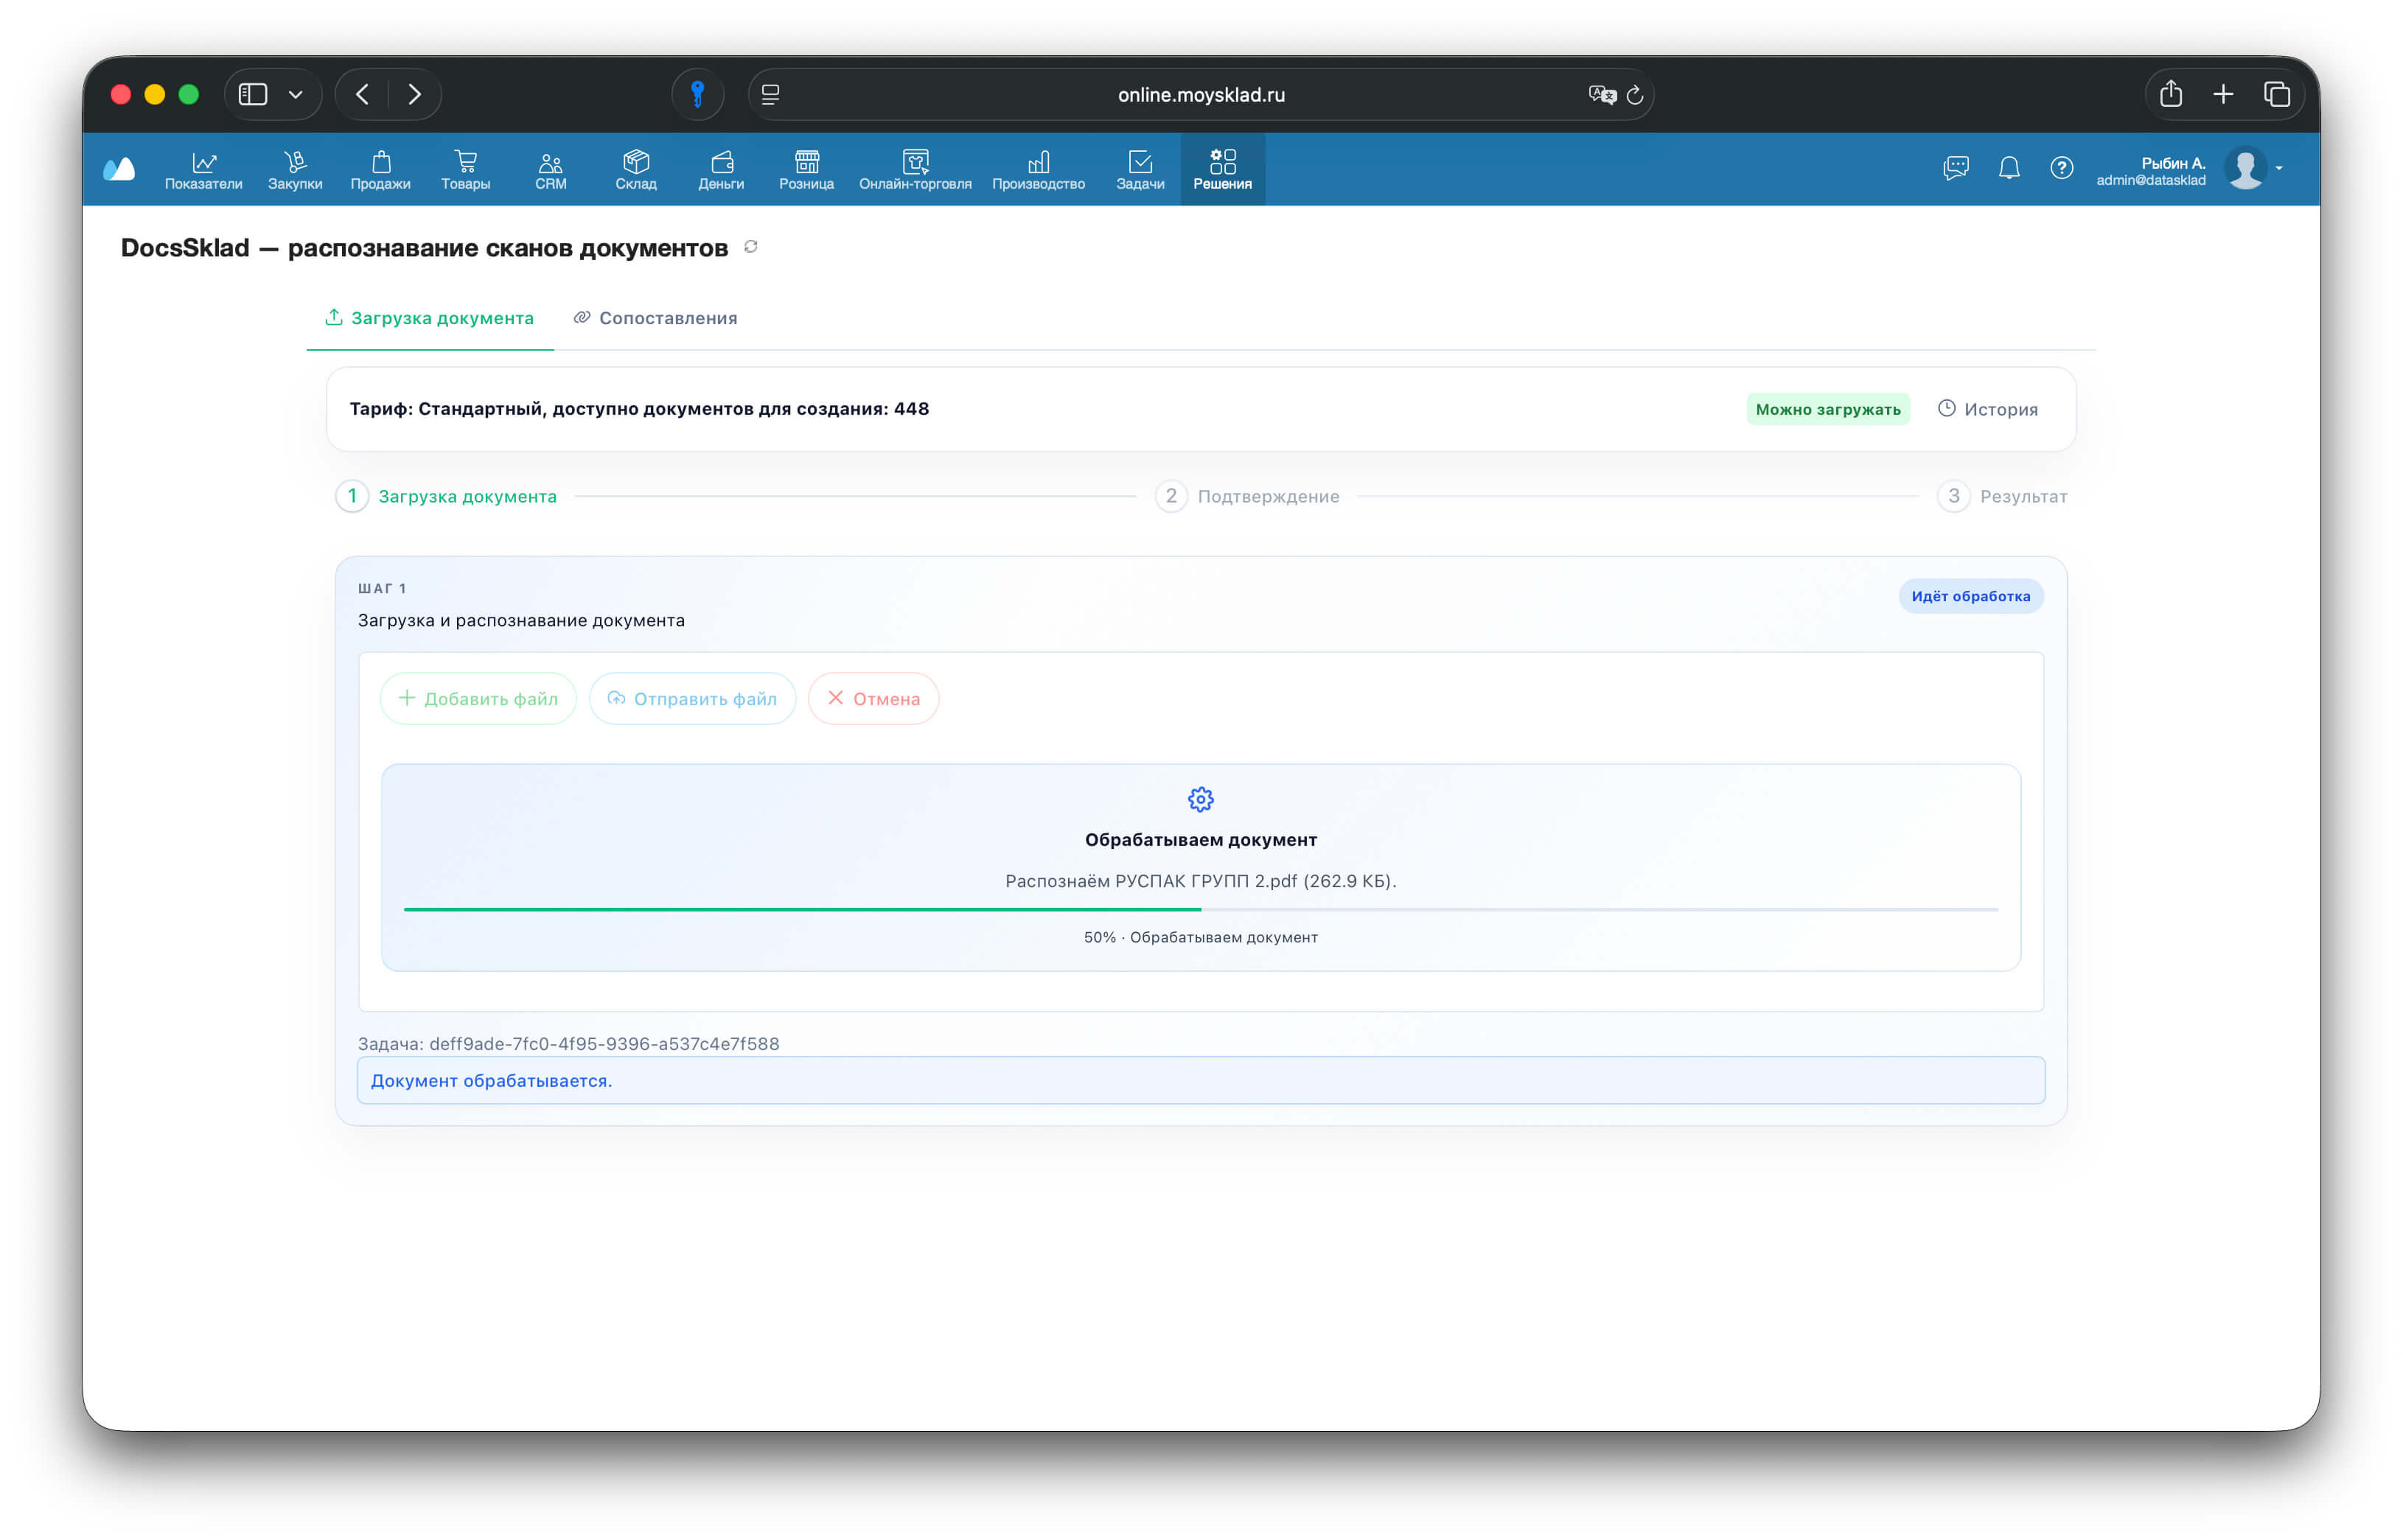Click the Распознаём РУСПАК ГРУПП 2.pdf text
The height and width of the screenshot is (1540, 2403).
tap(1201, 881)
